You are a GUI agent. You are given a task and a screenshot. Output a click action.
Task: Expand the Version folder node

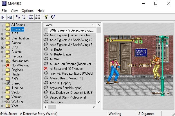(x=3, y=97)
